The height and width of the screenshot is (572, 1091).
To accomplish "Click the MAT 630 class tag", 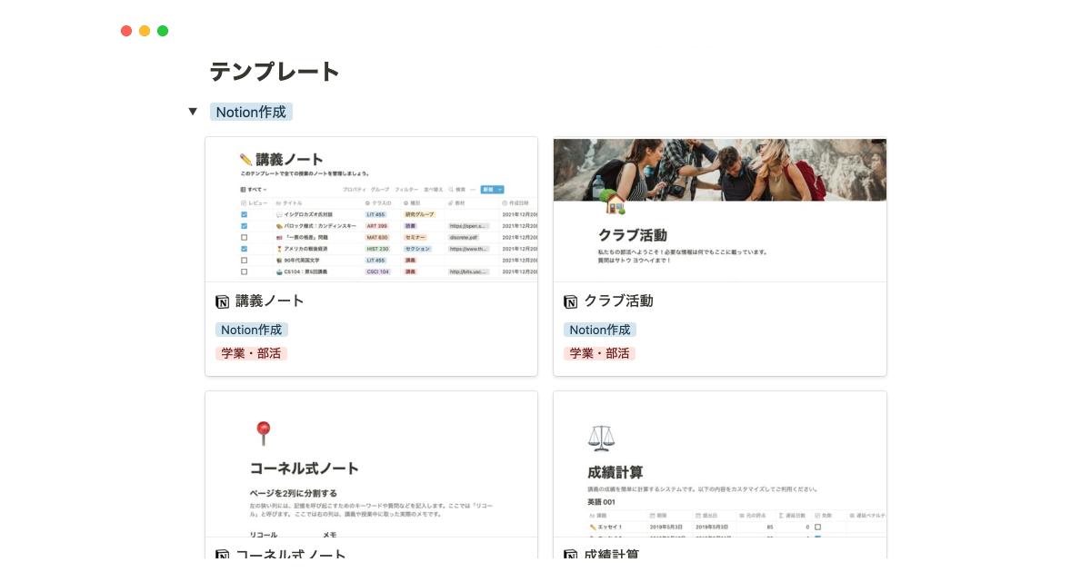I will pyautogui.click(x=377, y=238).
